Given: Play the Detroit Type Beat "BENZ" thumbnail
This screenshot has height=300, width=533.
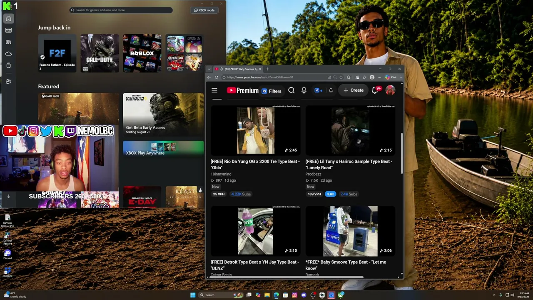Looking at the screenshot, I should 256,230.
